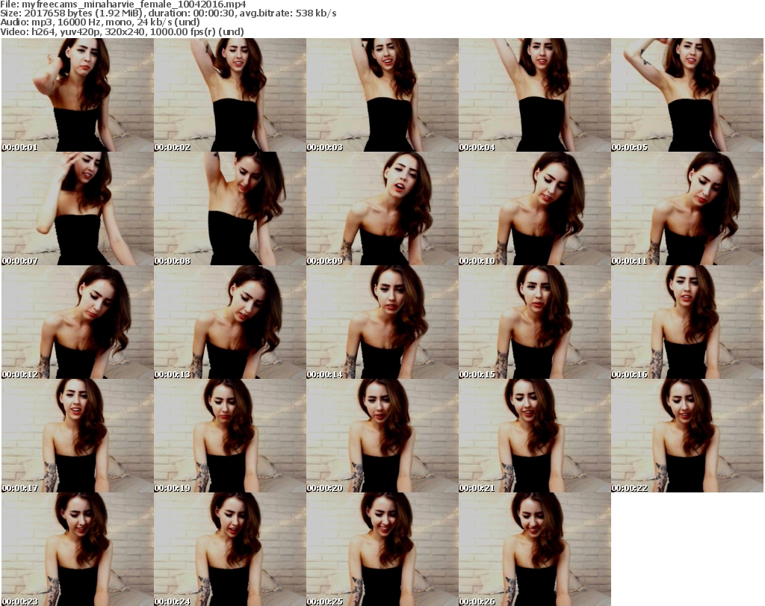Select the thumbnail frame stamped 00:00:02
765x606 pixels.
[230, 95]
